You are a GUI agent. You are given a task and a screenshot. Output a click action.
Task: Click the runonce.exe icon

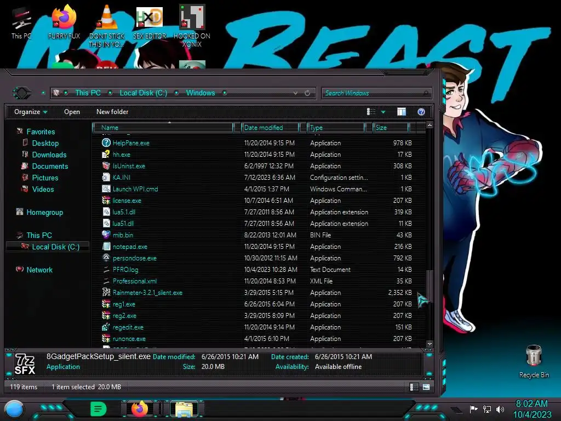pos(106,338)
